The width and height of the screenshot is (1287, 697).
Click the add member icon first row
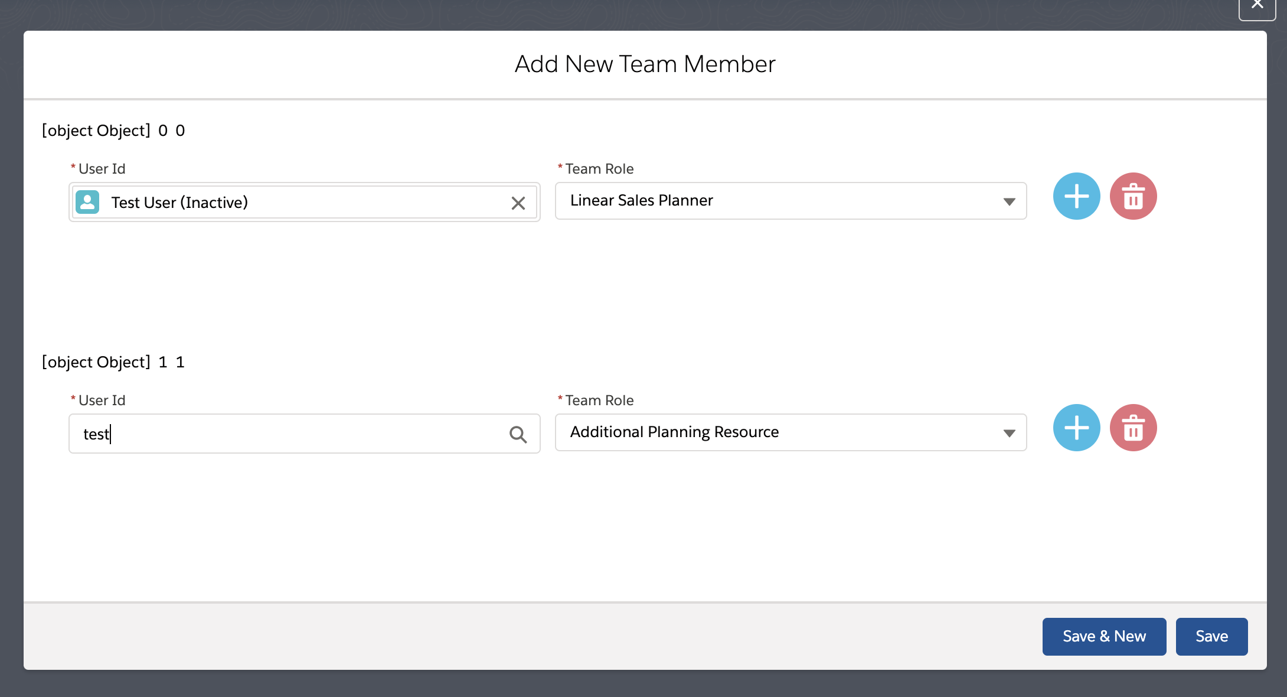point(1074,199)
